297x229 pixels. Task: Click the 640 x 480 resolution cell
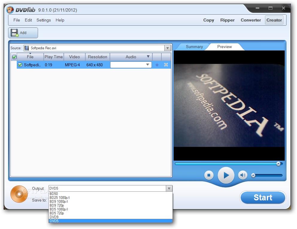pyautogui.click(x=95, y=65)
